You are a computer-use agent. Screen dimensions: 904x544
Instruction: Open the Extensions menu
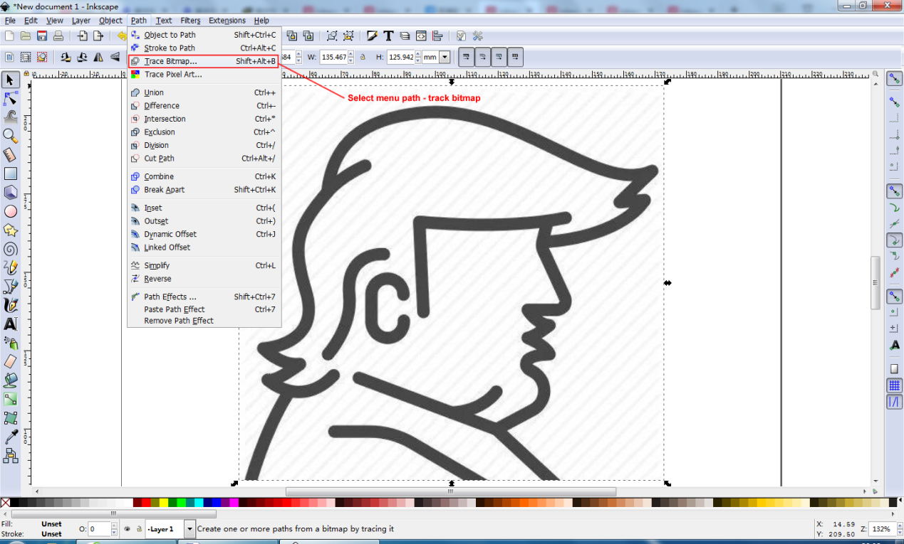227,21
